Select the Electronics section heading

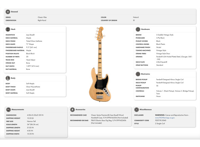[x=145, y=74]
